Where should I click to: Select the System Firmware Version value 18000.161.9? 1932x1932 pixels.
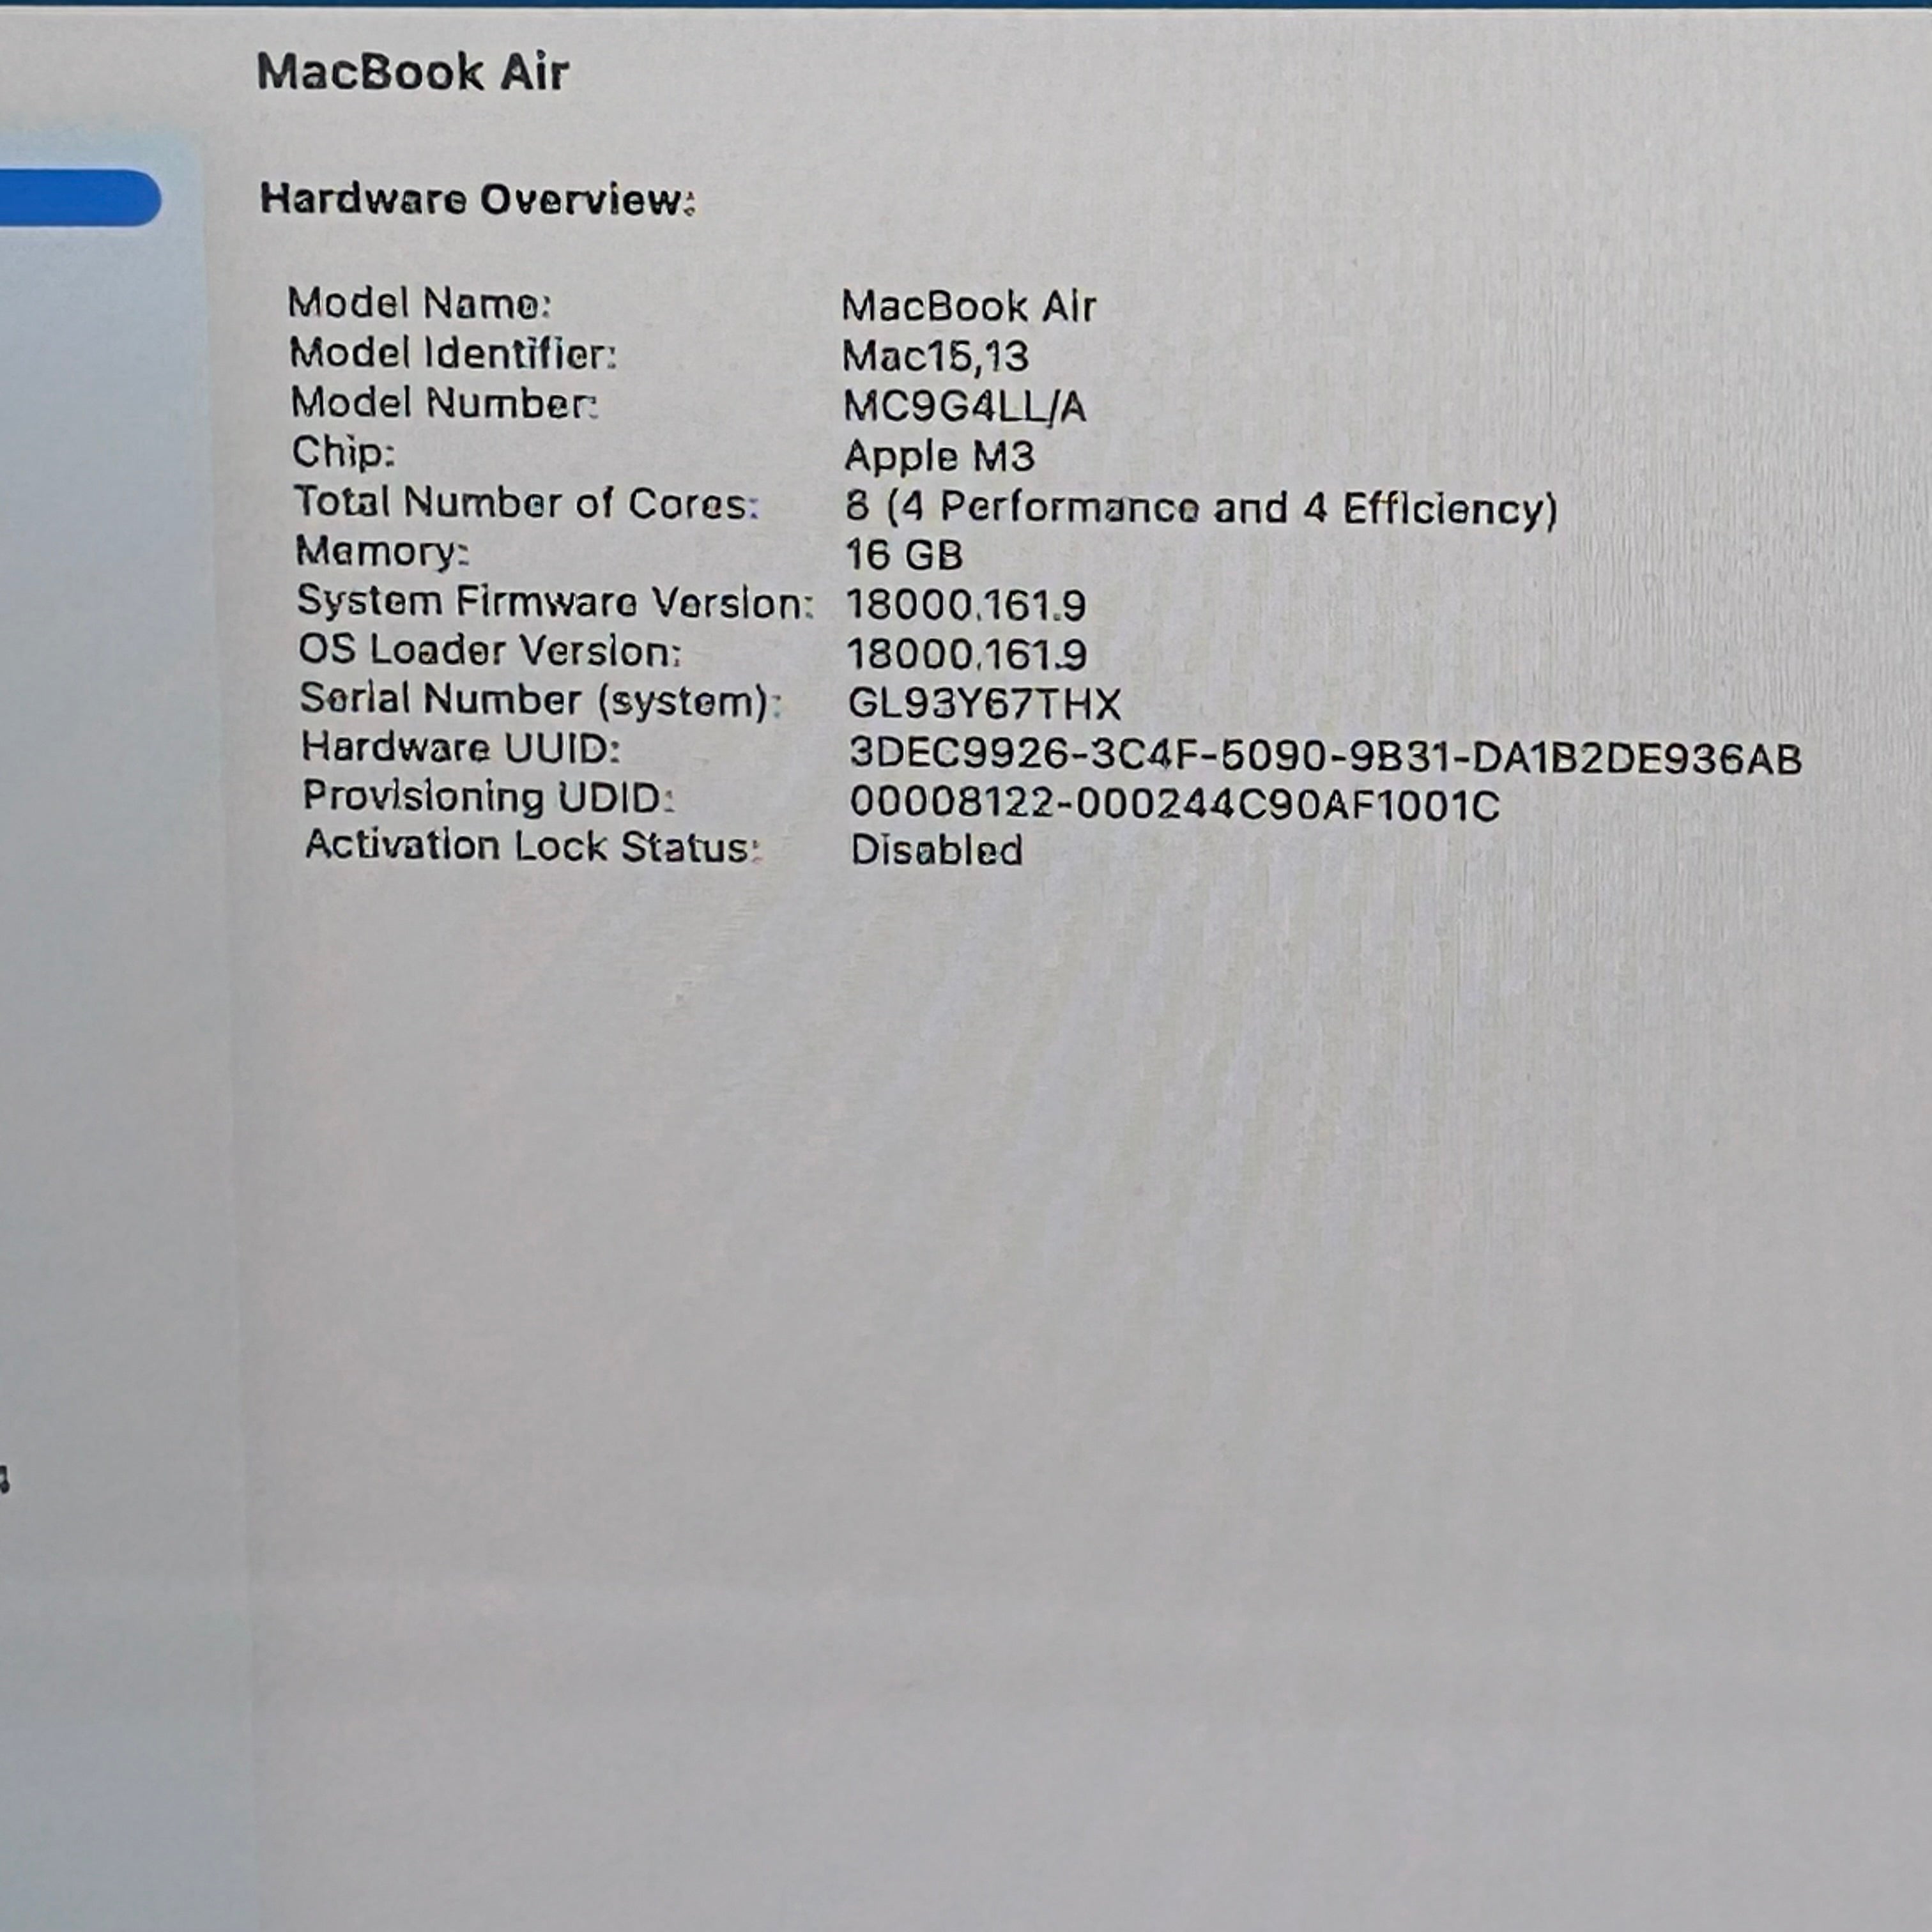pyautogui.click(x=966, y=605)
